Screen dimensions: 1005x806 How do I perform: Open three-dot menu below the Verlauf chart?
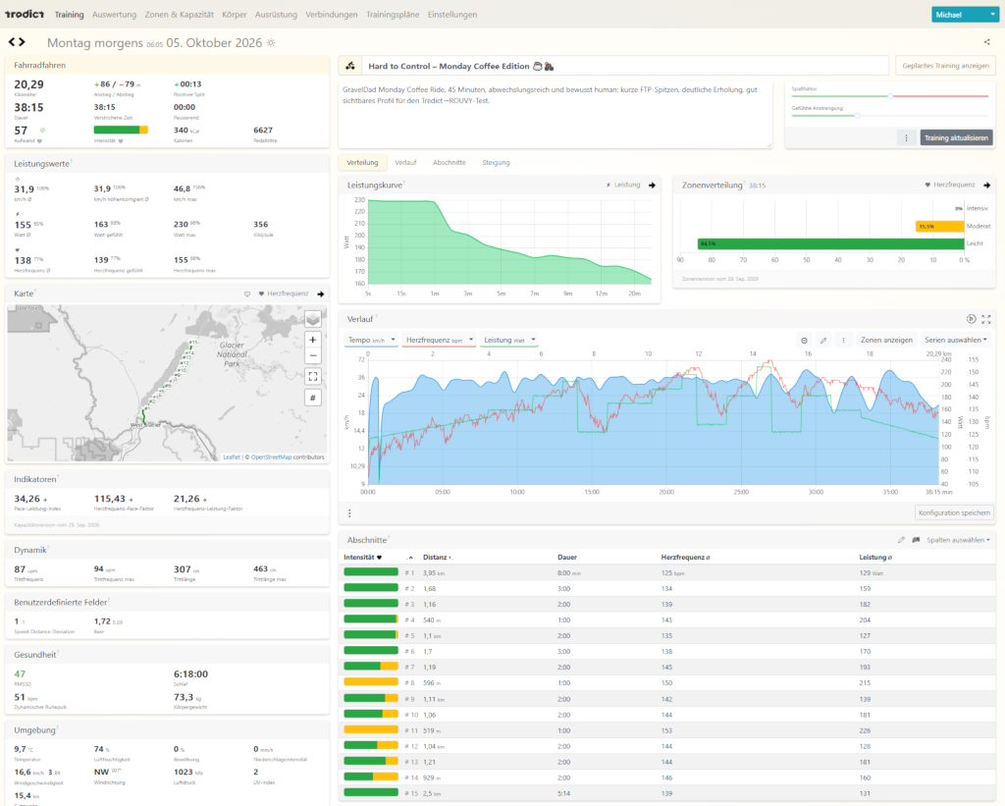click(349, 513)
